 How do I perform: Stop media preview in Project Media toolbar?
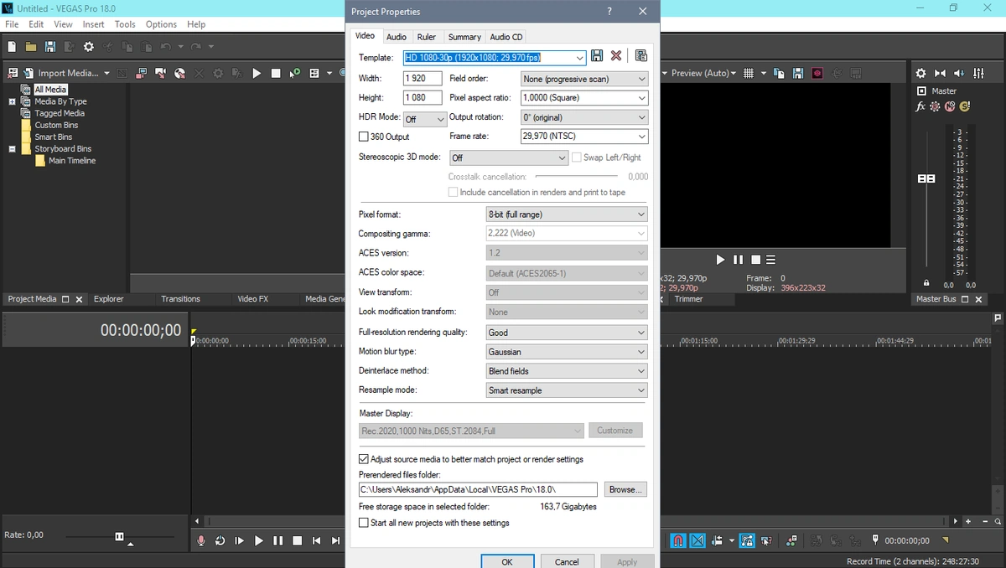[276, 73]
